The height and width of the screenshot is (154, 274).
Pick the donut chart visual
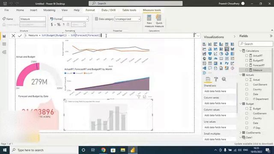[226, 54]
